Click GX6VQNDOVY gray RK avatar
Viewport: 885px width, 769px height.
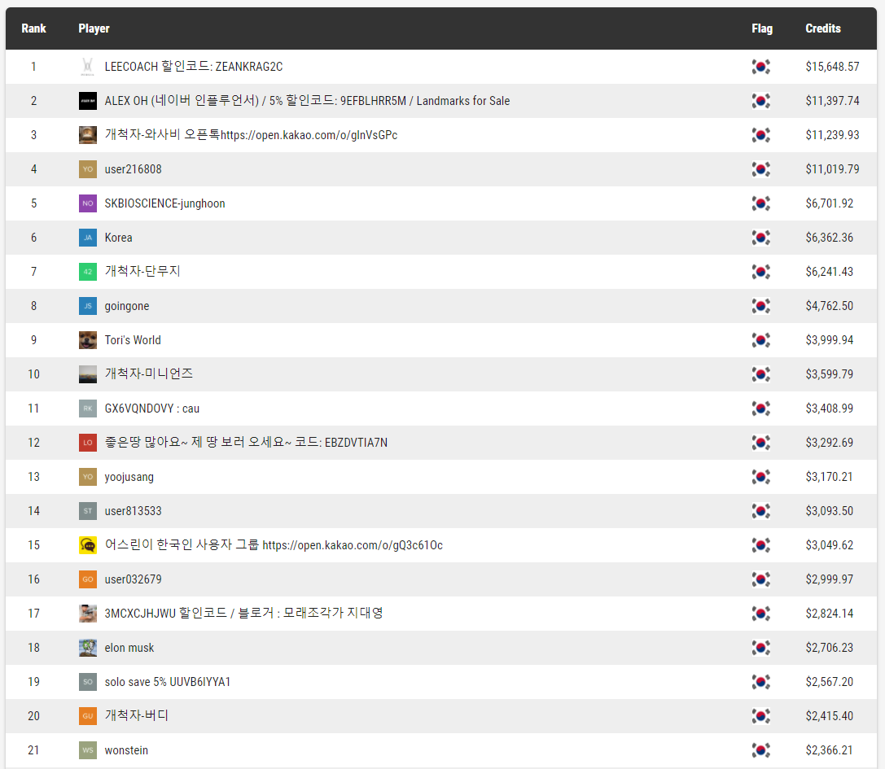(x=87, y=409)
